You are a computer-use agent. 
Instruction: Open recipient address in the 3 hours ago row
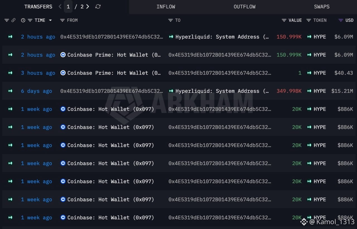(220, 73)
